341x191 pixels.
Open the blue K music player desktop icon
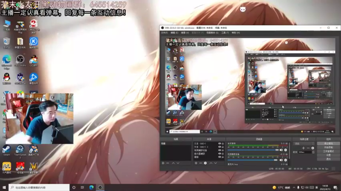coord(34,43)
